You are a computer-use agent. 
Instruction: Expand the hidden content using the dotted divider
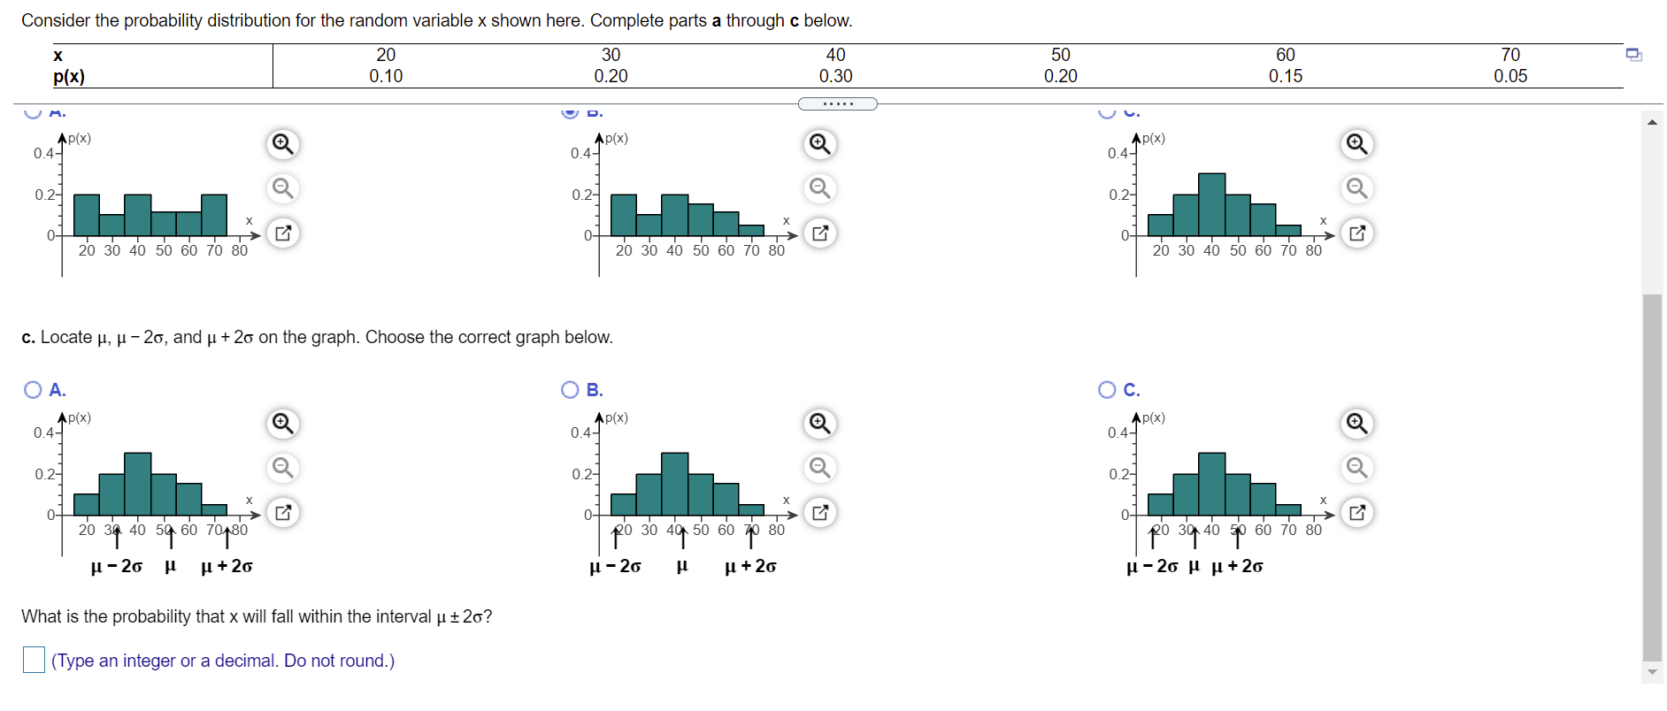(x=838, y=103)
